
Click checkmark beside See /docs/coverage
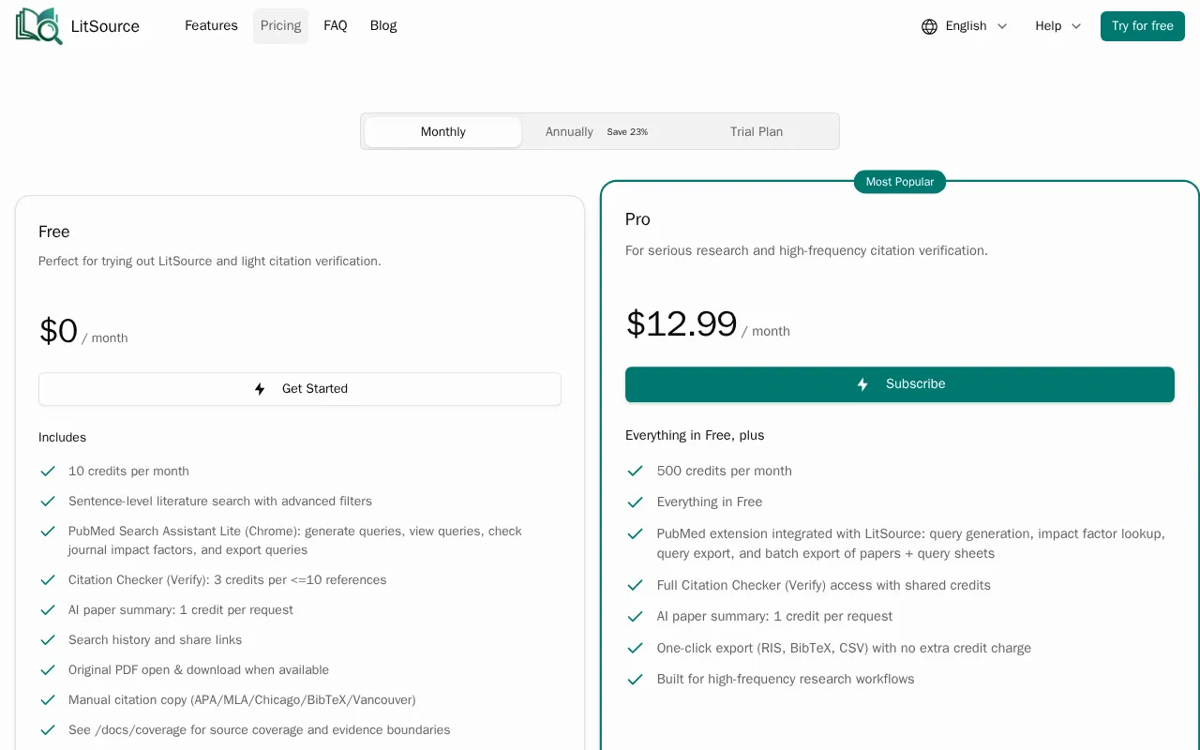[x=48, y=730]
